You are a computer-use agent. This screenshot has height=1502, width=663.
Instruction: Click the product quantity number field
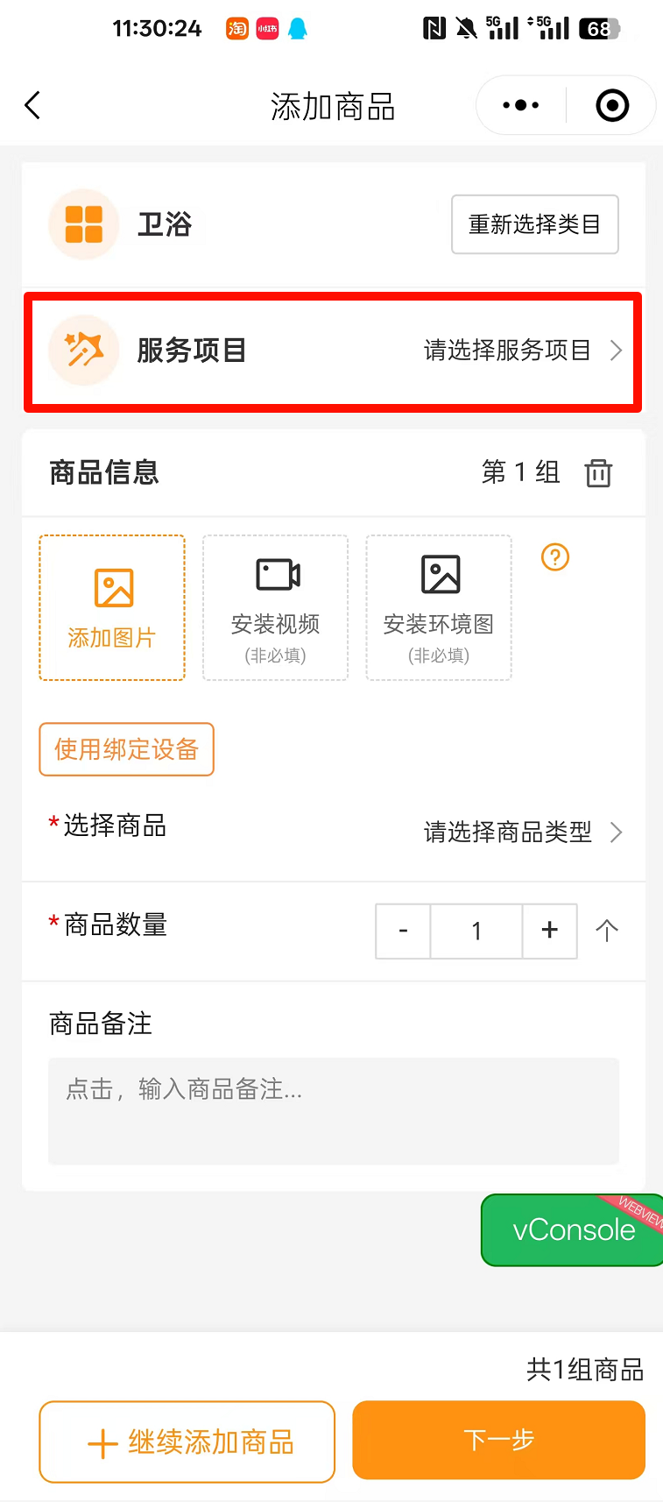pyautogui.click(x=476, y=931)
